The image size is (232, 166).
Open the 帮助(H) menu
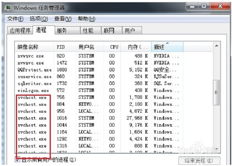pos(87,19)
